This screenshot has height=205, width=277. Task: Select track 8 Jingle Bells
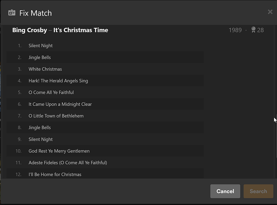[40, 128]
